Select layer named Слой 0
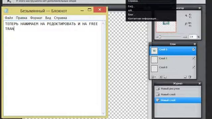The width and height of the screenshot is (212, 119). (x=173, y=68)
